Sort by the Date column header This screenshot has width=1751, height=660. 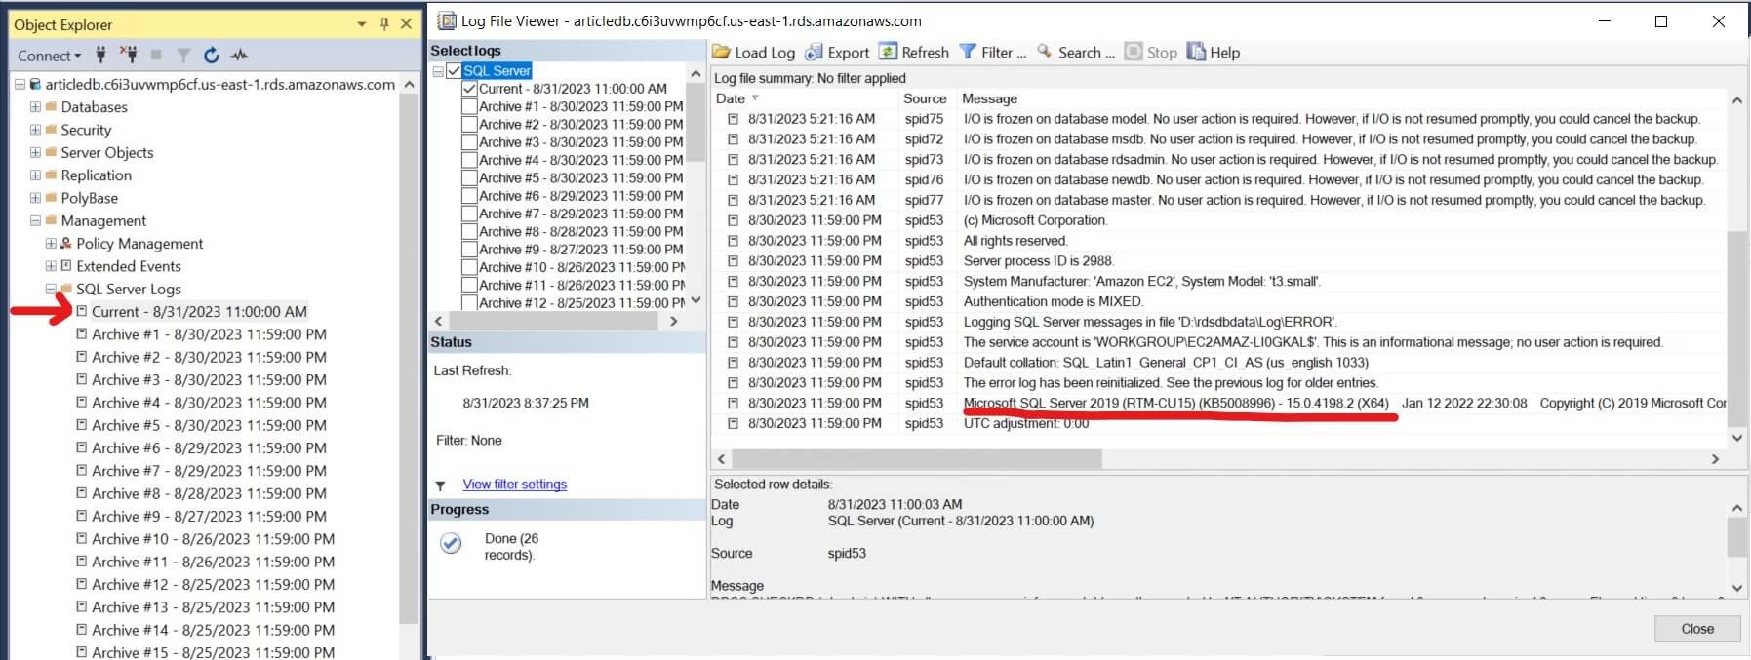coord(731,98)
